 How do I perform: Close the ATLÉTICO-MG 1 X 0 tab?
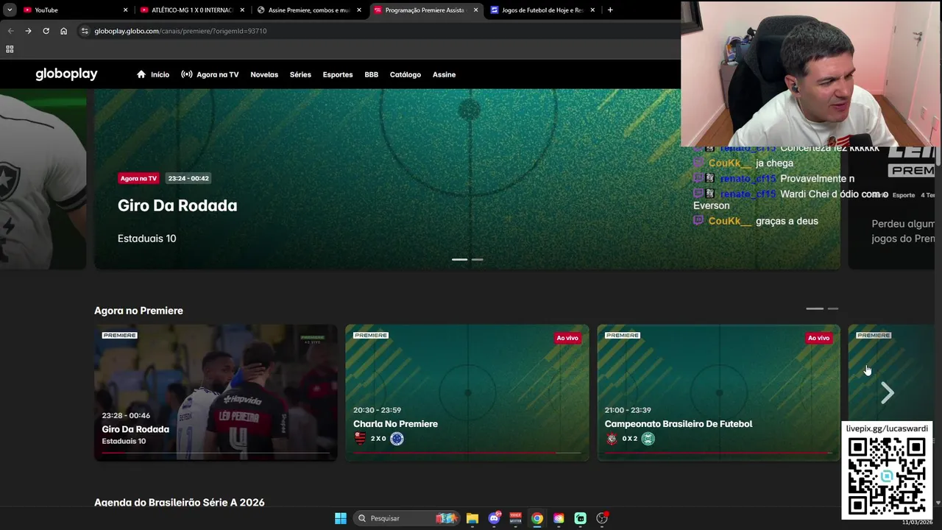coord(242,10)
